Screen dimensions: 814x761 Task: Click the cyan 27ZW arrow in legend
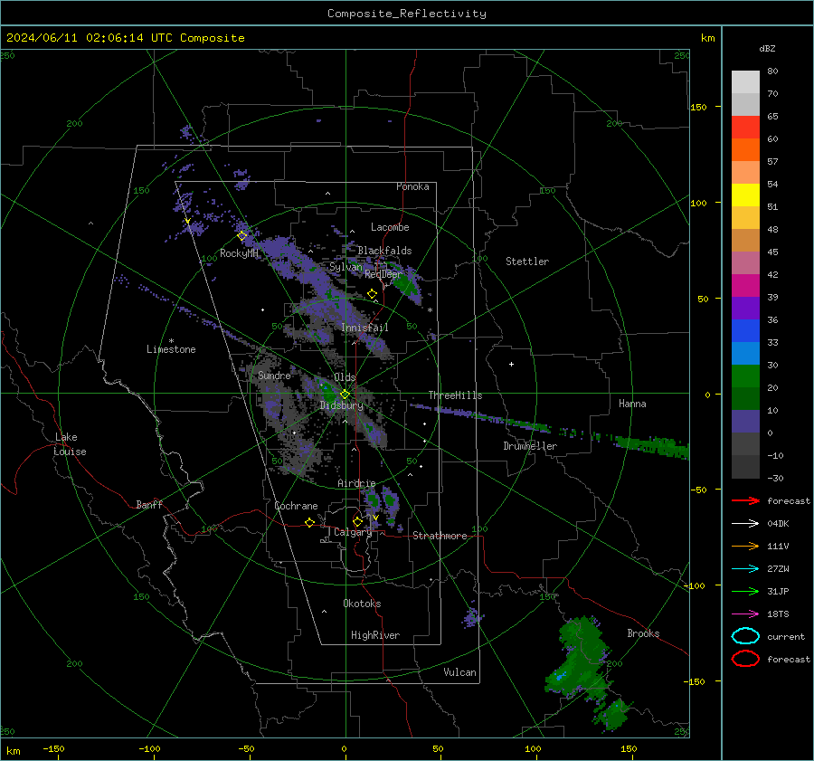[x=745, y=569]
